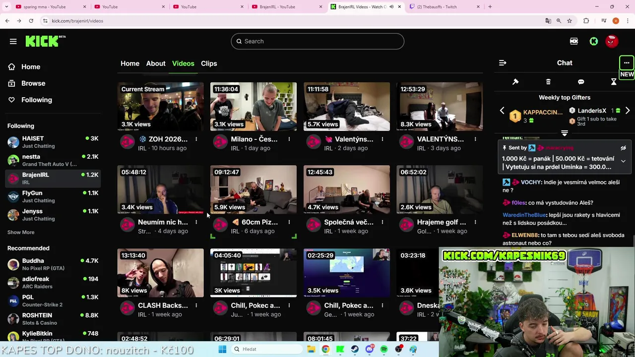This screenshot has height=357, width=635.
Task: Open nestta channel in Following list
Action: 53,160
